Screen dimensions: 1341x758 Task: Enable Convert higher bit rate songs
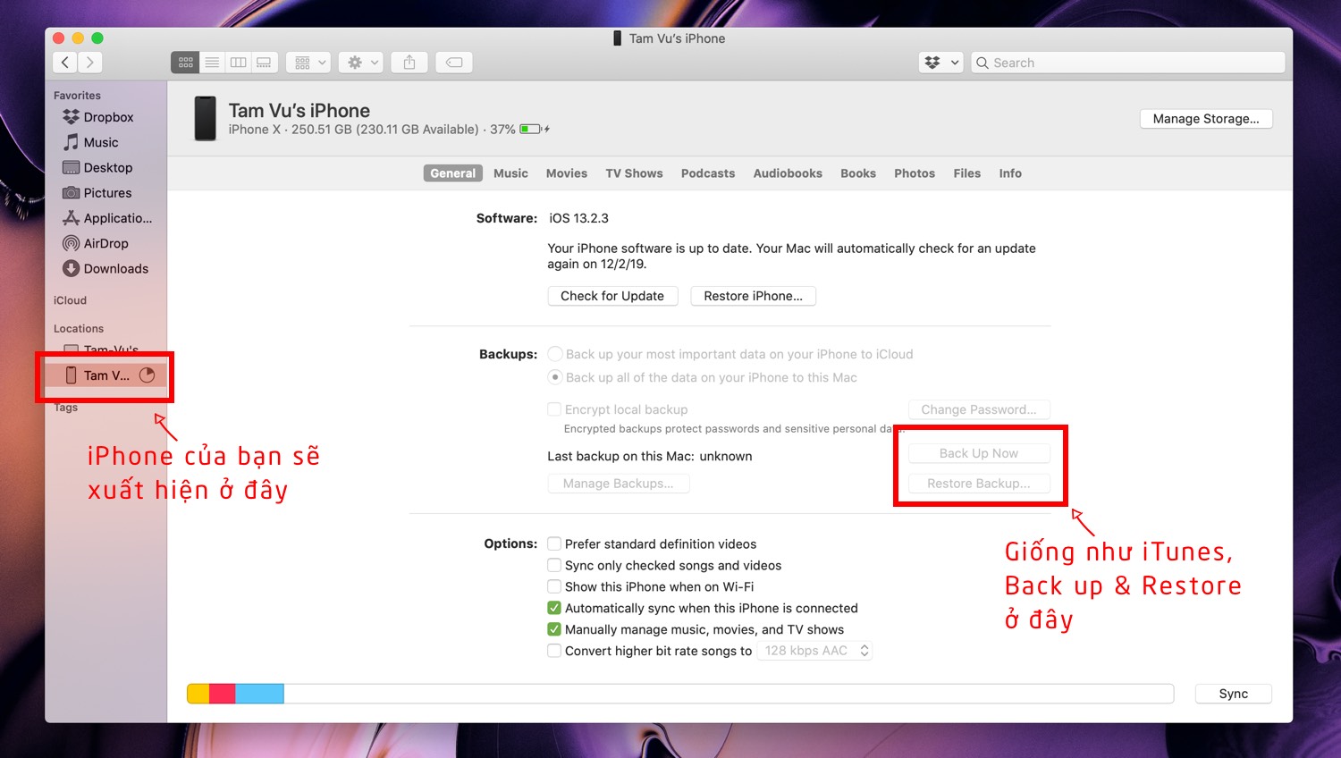pos(554,651)
